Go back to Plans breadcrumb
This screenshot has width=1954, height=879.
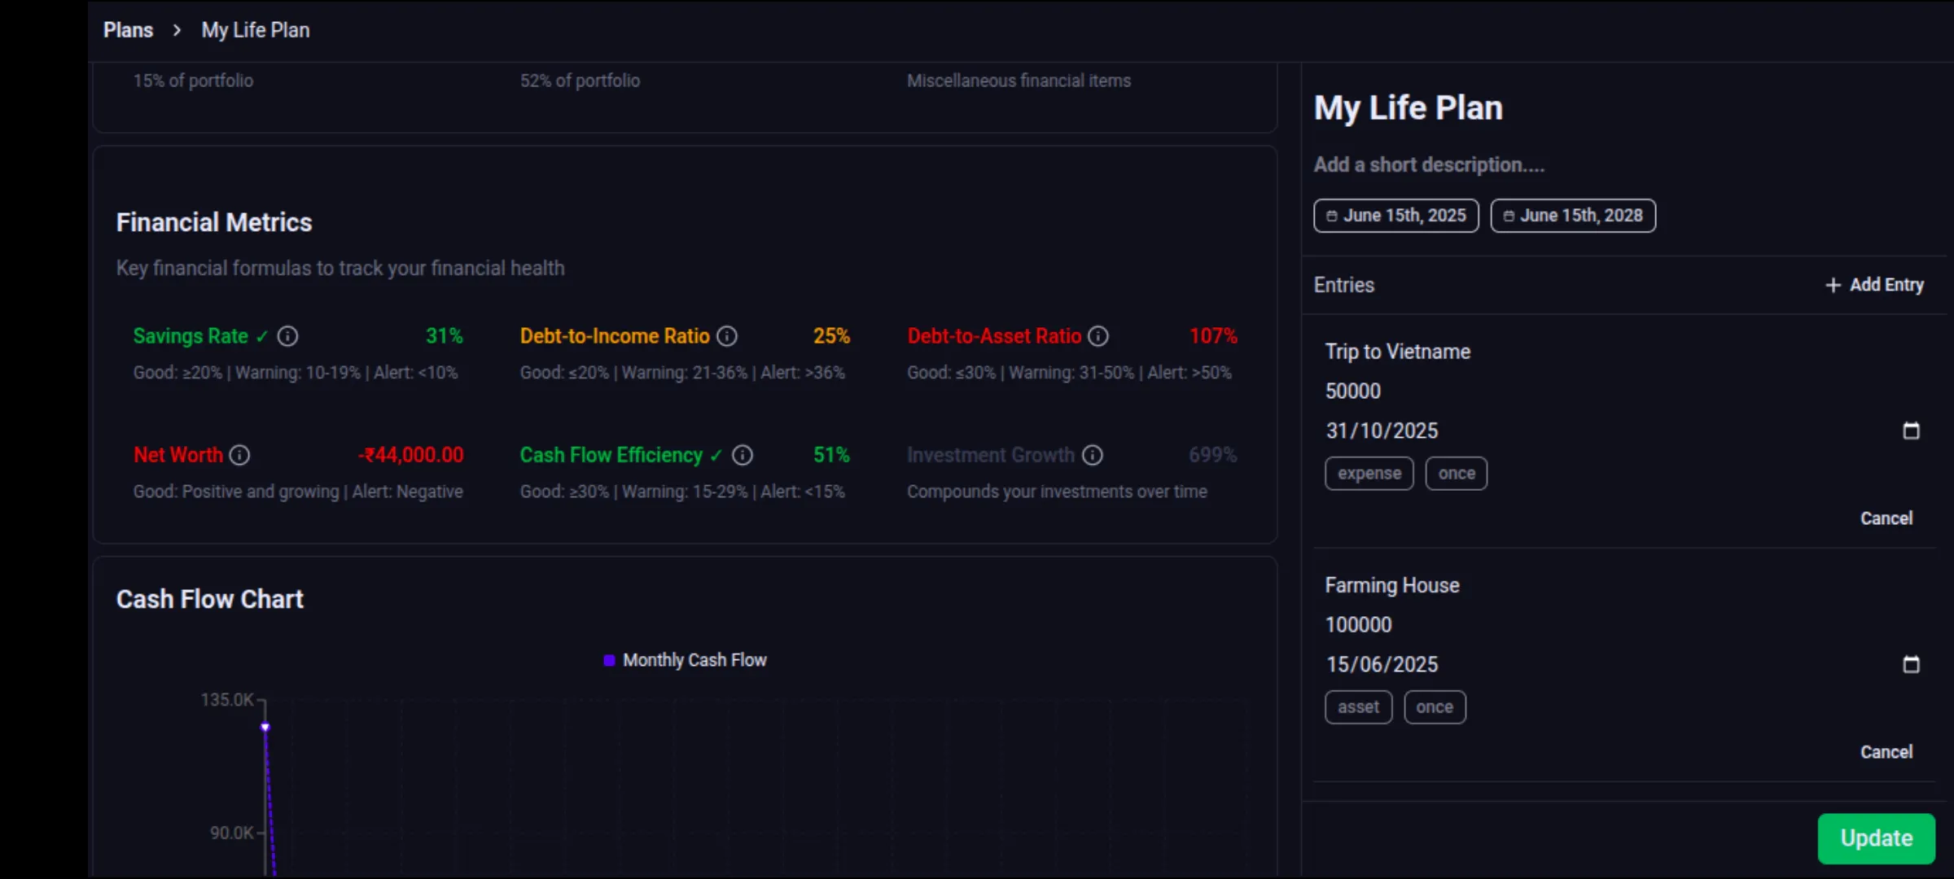point(128,30)
